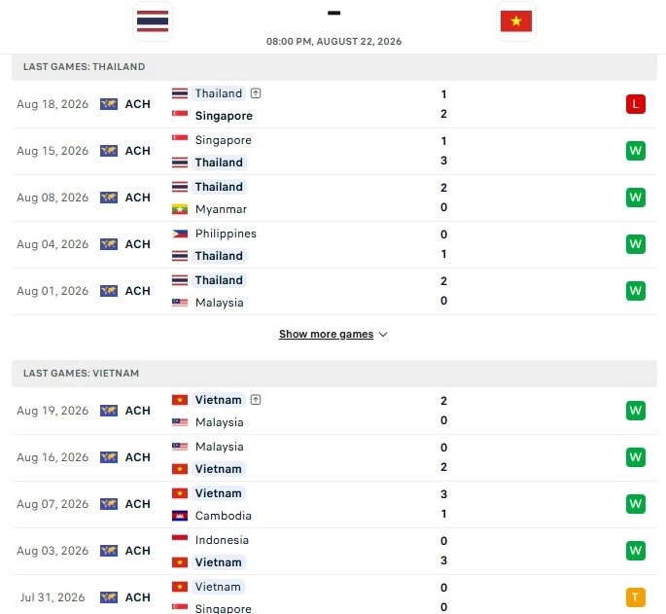Click the advance icon next to Thailand, Aug 18
The image size is (666, 614).
tap(256, 93)
